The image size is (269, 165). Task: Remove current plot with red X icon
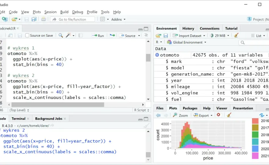[218, 115]
